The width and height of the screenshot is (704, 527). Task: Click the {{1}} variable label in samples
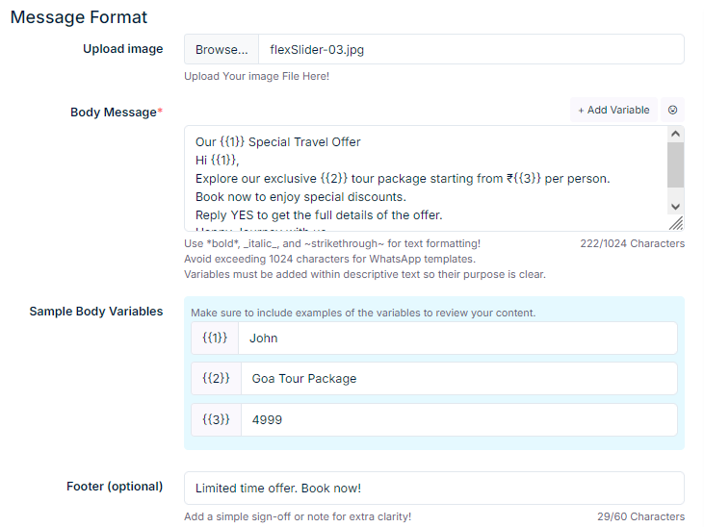click(215, 339)
